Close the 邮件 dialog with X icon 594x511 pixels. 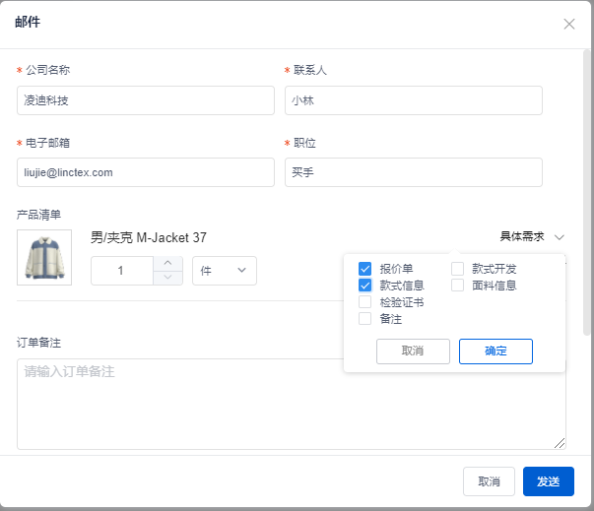[569, 24]
